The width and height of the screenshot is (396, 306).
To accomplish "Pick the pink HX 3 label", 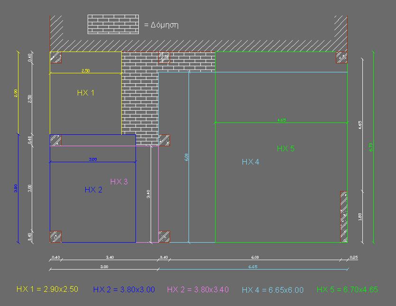I will 119,181.
